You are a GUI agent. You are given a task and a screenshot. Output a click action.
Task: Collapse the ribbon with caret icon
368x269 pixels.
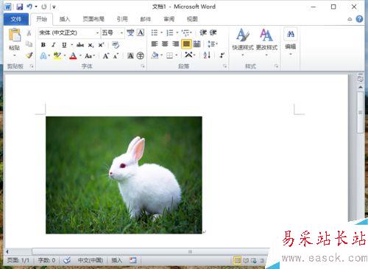(x=350, y=19)
